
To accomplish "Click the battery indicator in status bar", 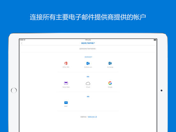I will click(155, 40).
